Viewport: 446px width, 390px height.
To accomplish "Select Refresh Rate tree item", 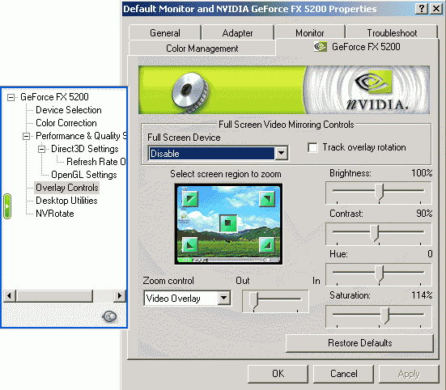I will [96, 162].
